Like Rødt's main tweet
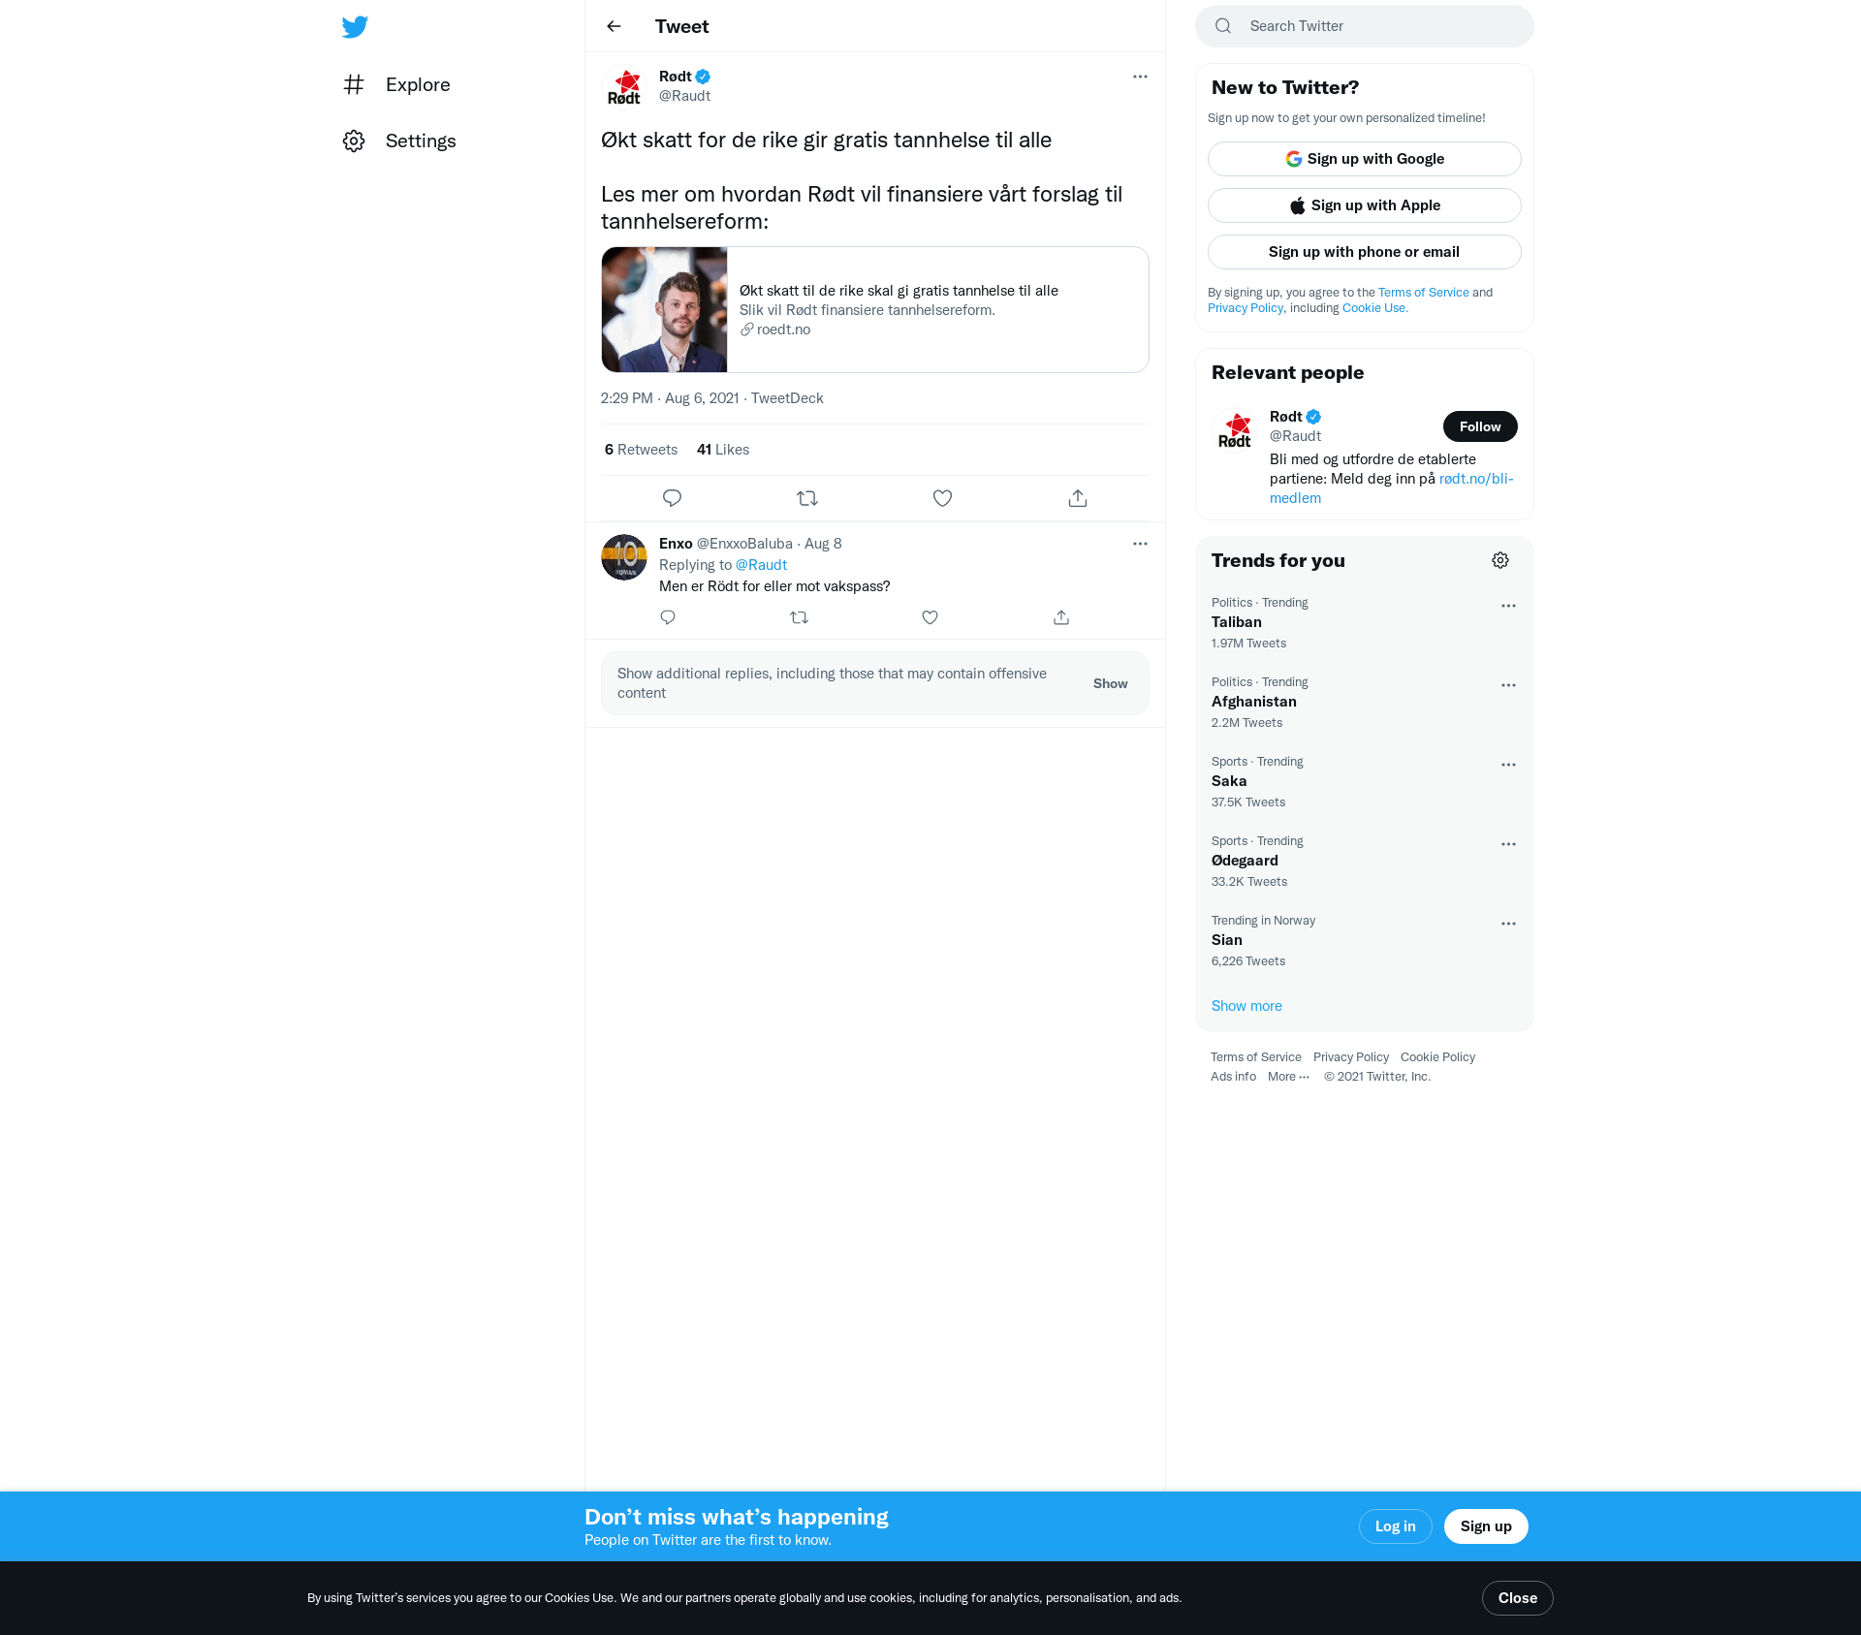Viewport: 1861px width, 1635px height. tap(942, 498)
